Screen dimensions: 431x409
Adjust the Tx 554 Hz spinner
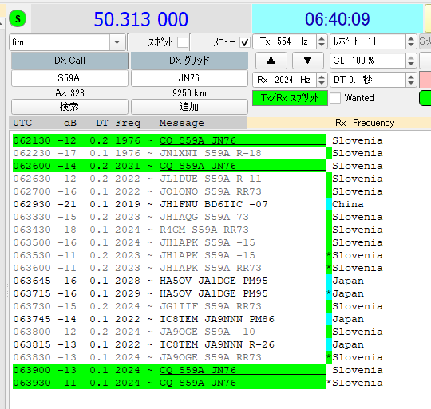tap(290, 41)
